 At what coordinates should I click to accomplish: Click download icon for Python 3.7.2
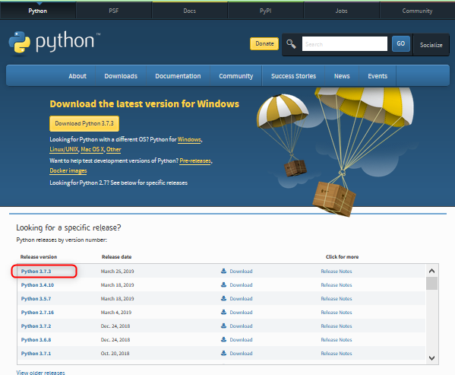click(x=223, y=326)
